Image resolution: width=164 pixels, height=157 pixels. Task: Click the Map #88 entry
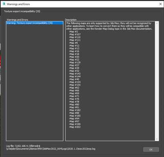click(74, 113)
